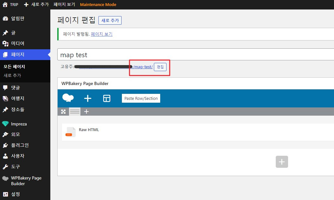The height and width of the screenshot is (200, 334).
Task: Click the wrench icon beside 도구
Action: (5, 167)
